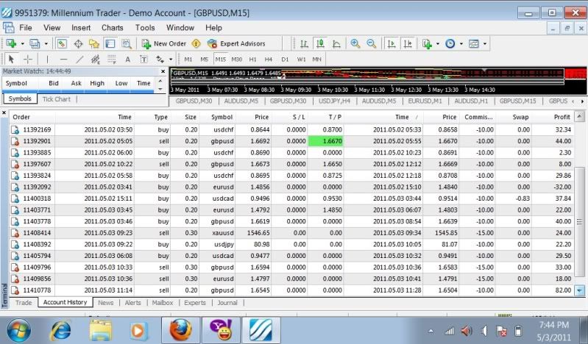Open Firefox from the taskbar
This screenshot has width=588, height=344.
[181, 330]
